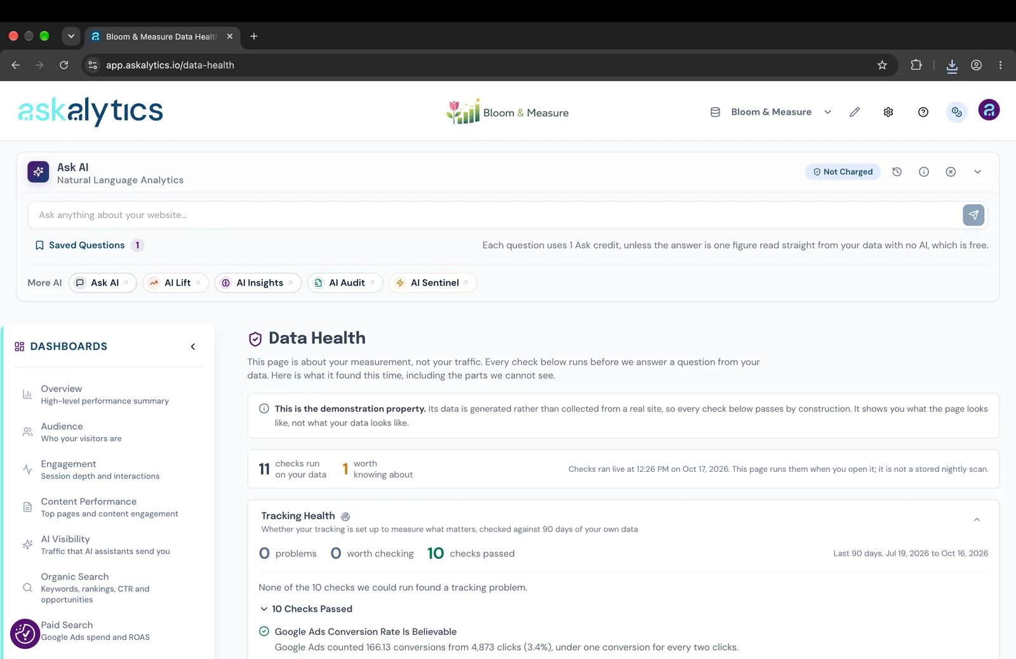This screenshot has width=1016, height=659.
Task: Bookmark this page with the star
Action: (882, 65)
